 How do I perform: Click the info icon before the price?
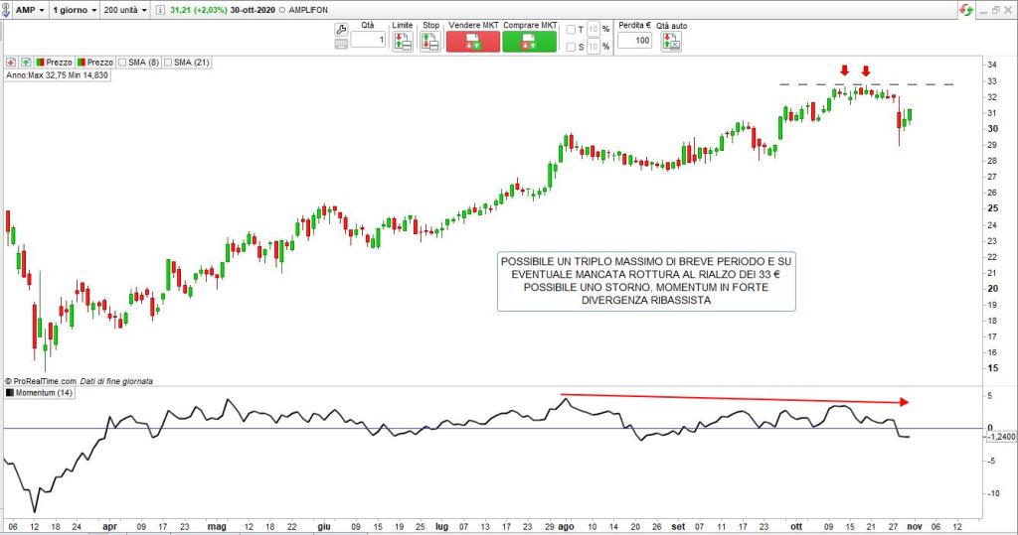point(160,10)
